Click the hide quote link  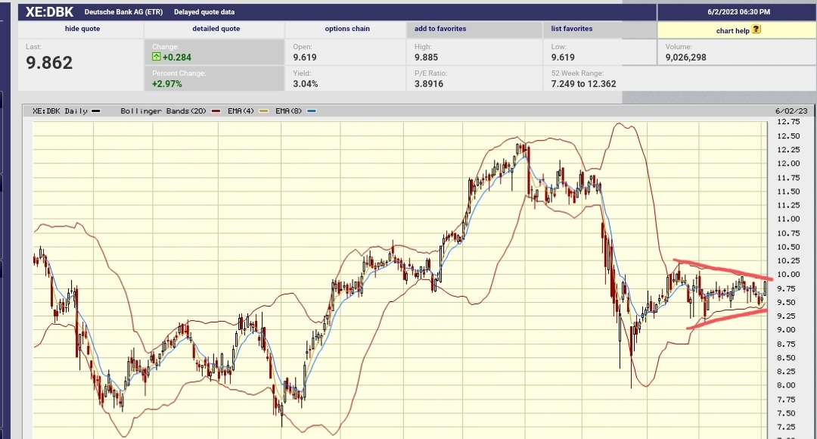[x=82, y=29]
